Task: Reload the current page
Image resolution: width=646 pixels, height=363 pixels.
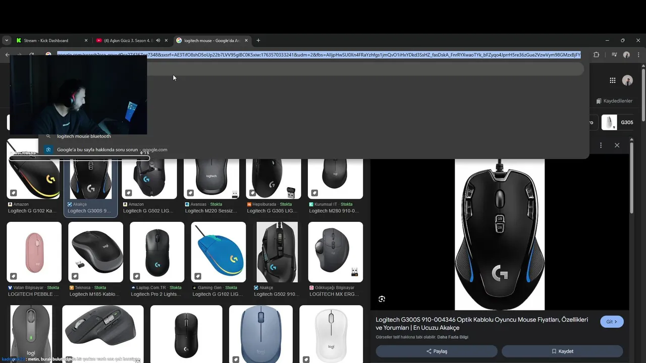Action: point(32,54)
